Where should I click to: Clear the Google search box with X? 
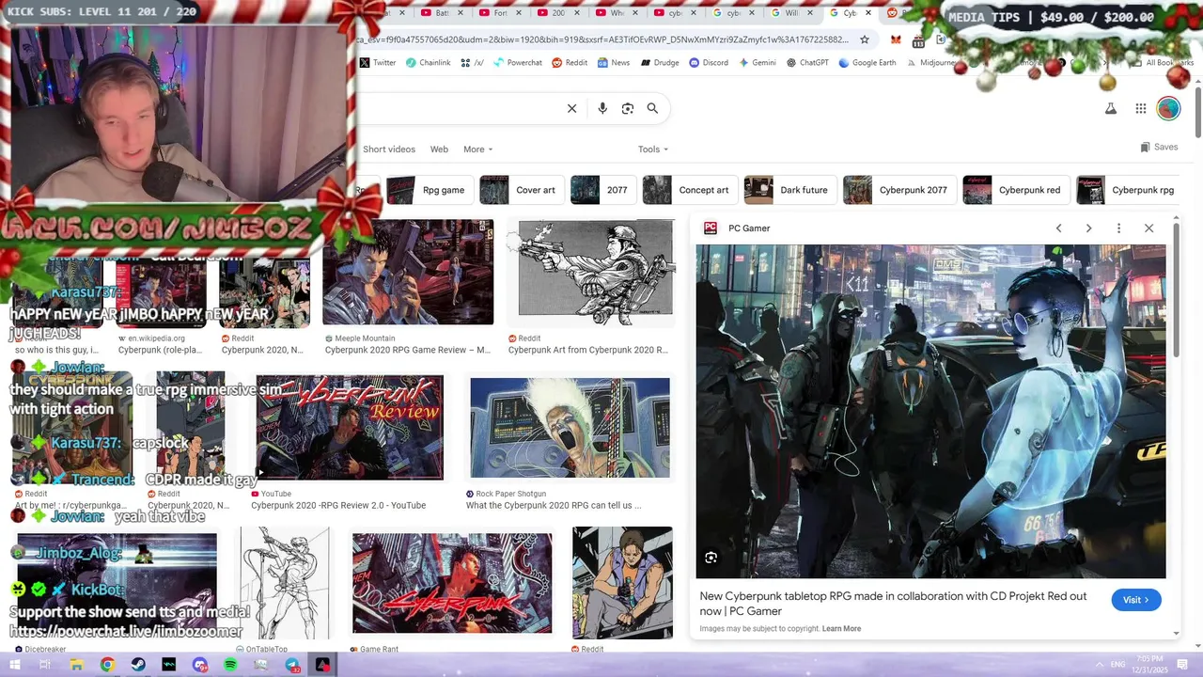pos(571,108)
